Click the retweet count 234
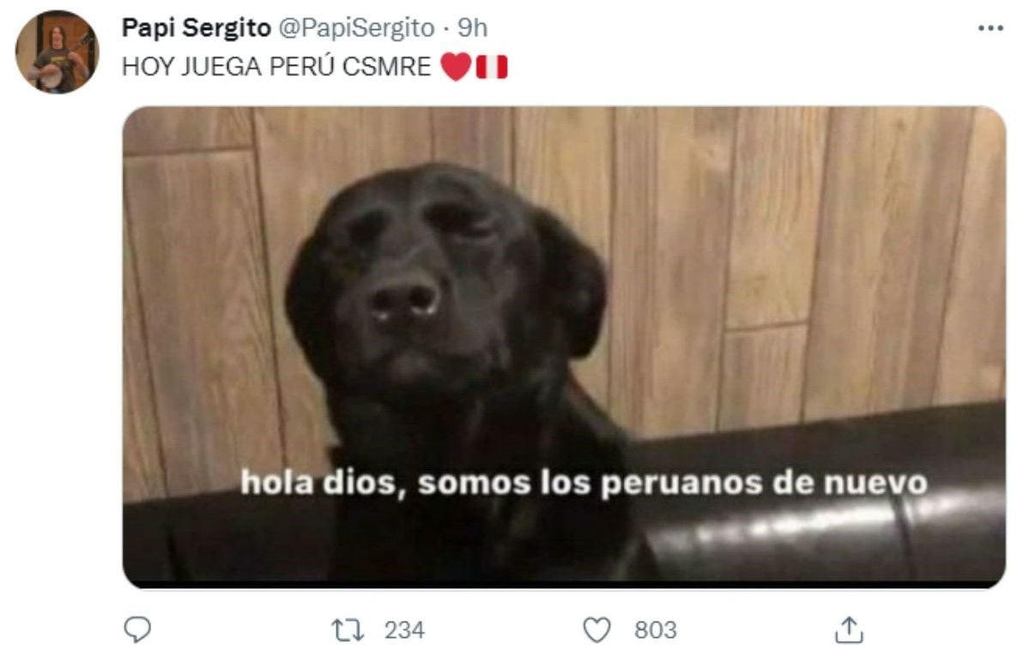 click(404, 630)
